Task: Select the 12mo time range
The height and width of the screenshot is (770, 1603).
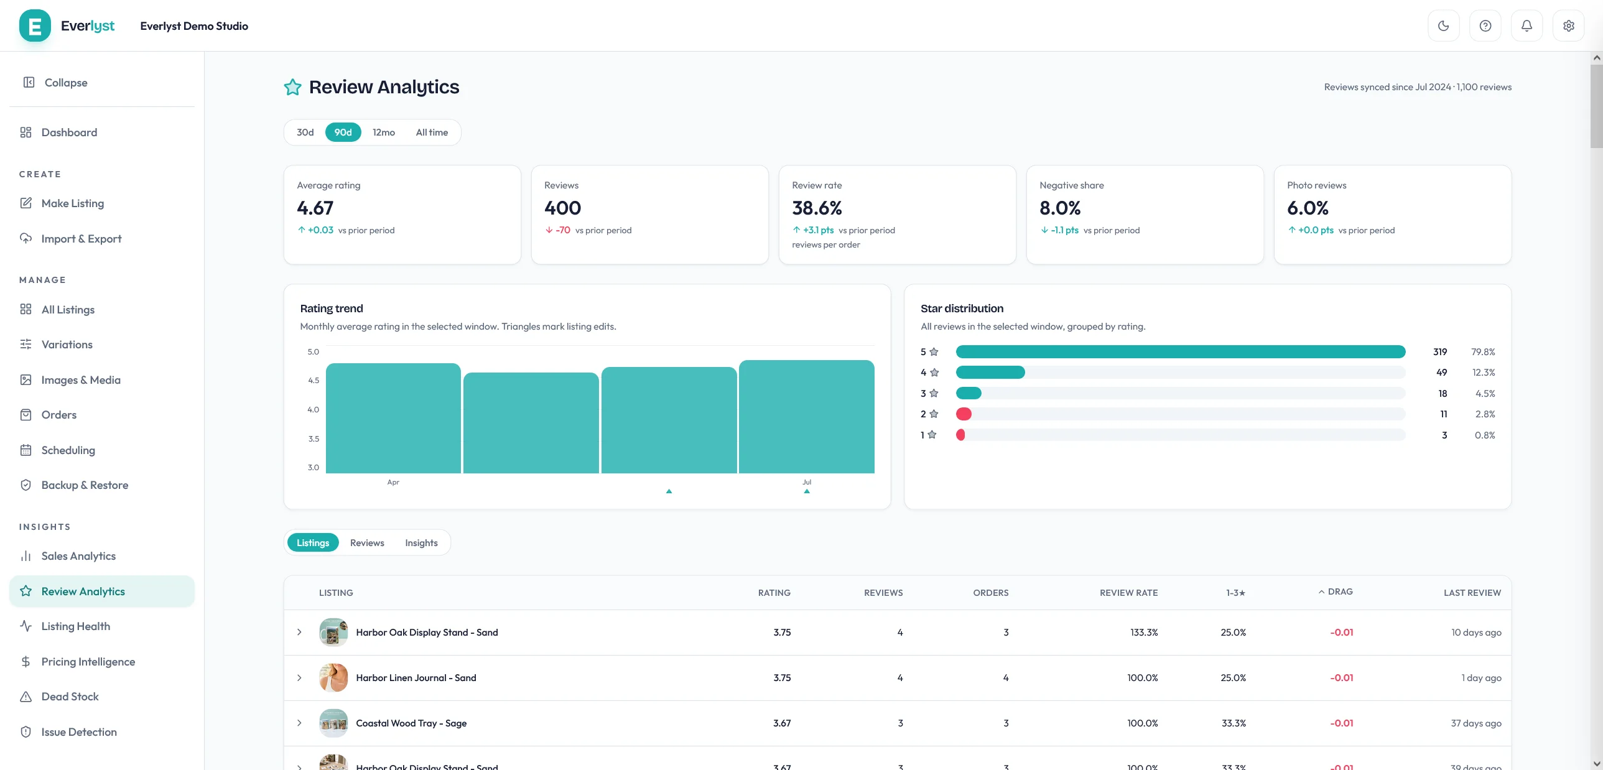Action: [x=383, y=132]
